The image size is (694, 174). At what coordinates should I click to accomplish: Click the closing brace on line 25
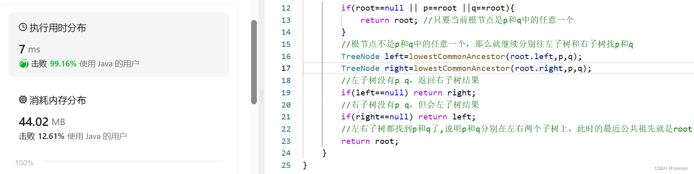[x=305, y=165]
